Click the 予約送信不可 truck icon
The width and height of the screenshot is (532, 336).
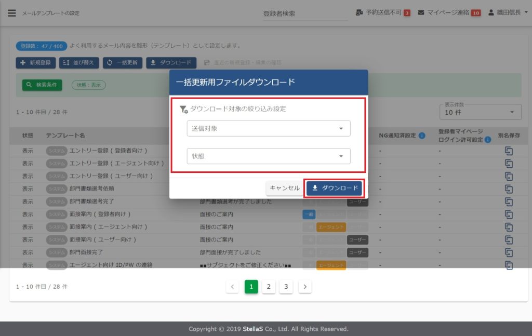point(359,12)
